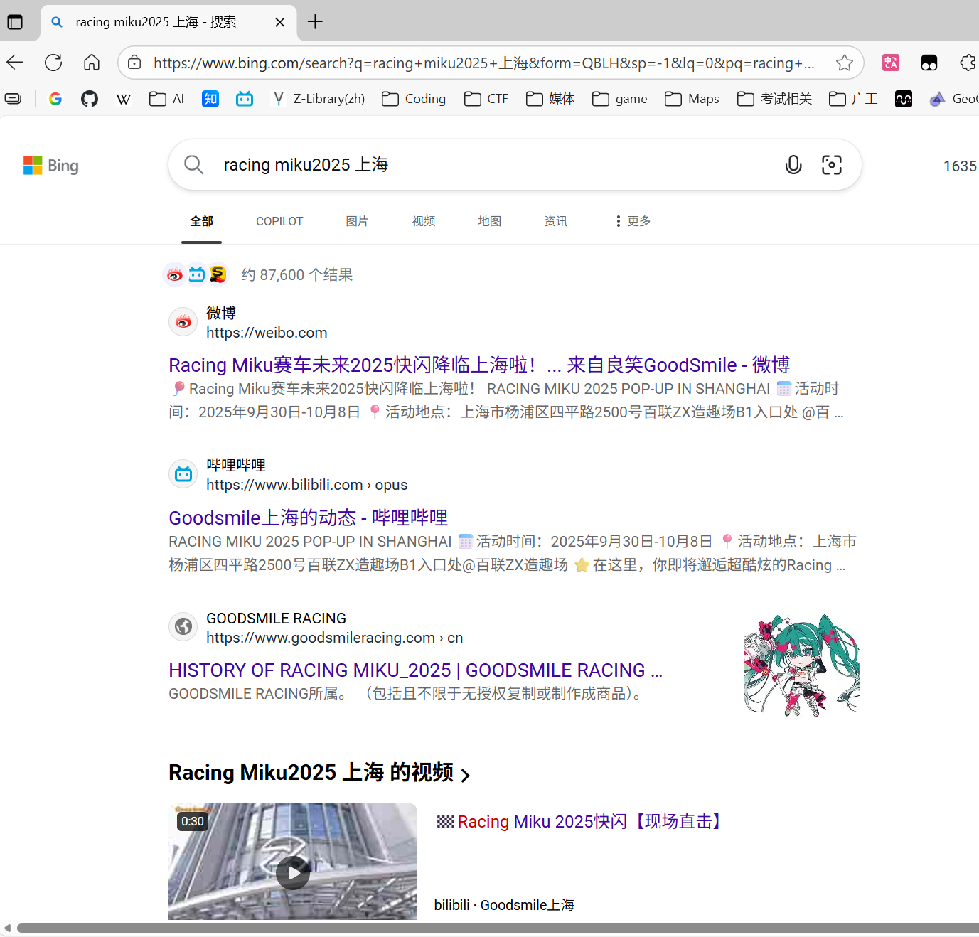Click the Zhihu bookmark icon

[210, 99]
